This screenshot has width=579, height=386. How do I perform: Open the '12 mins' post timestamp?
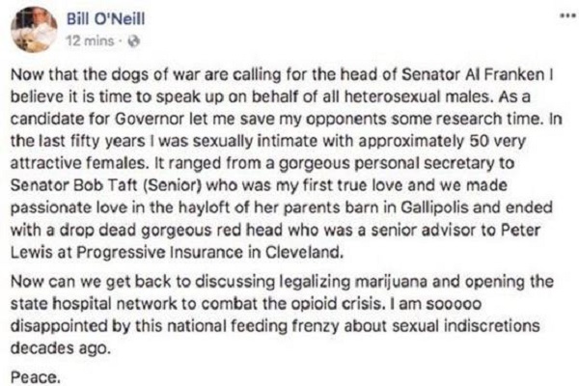coord(90,41)
